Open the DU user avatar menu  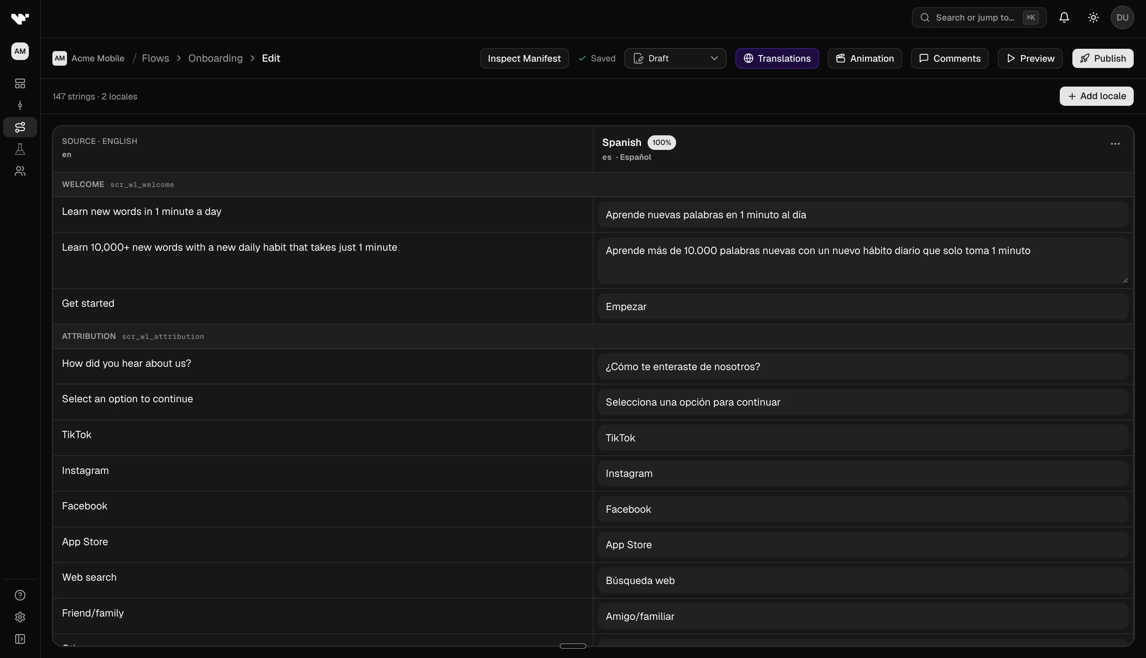tap(1122, 18)
